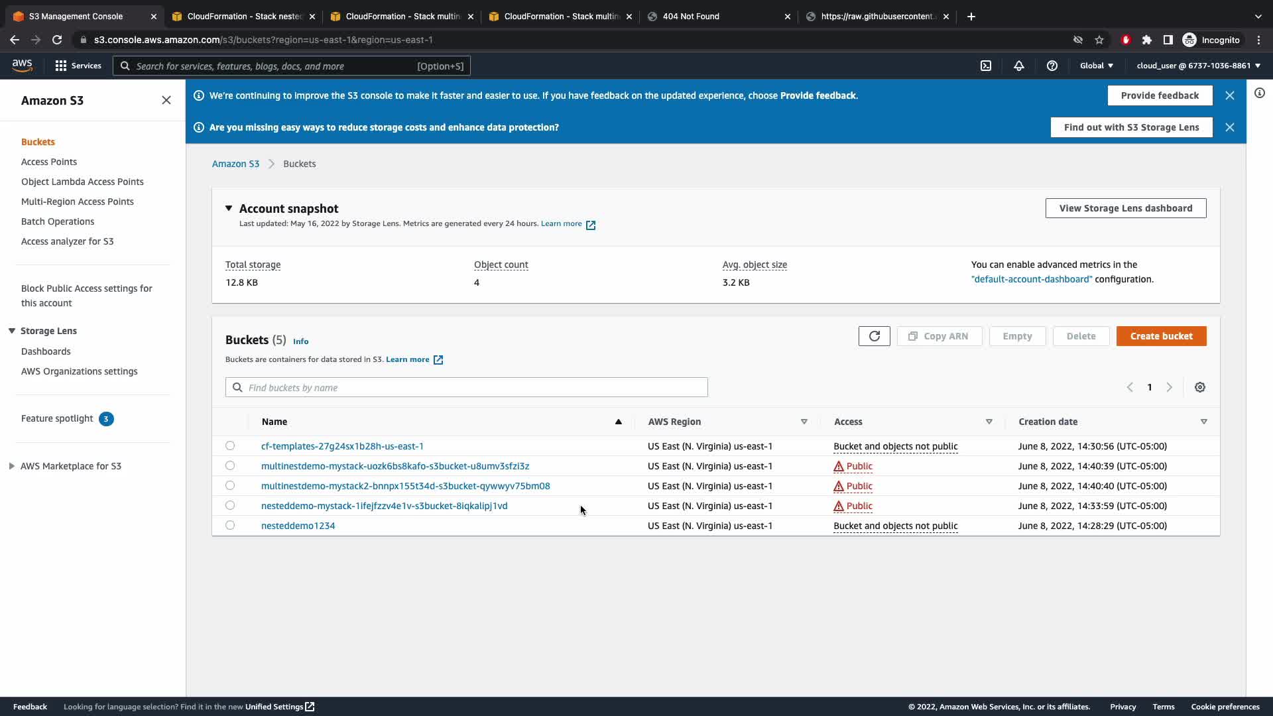Open the notifications bell
The width and height of the screenshot is (1273, 716).
tap(1019, 66)
